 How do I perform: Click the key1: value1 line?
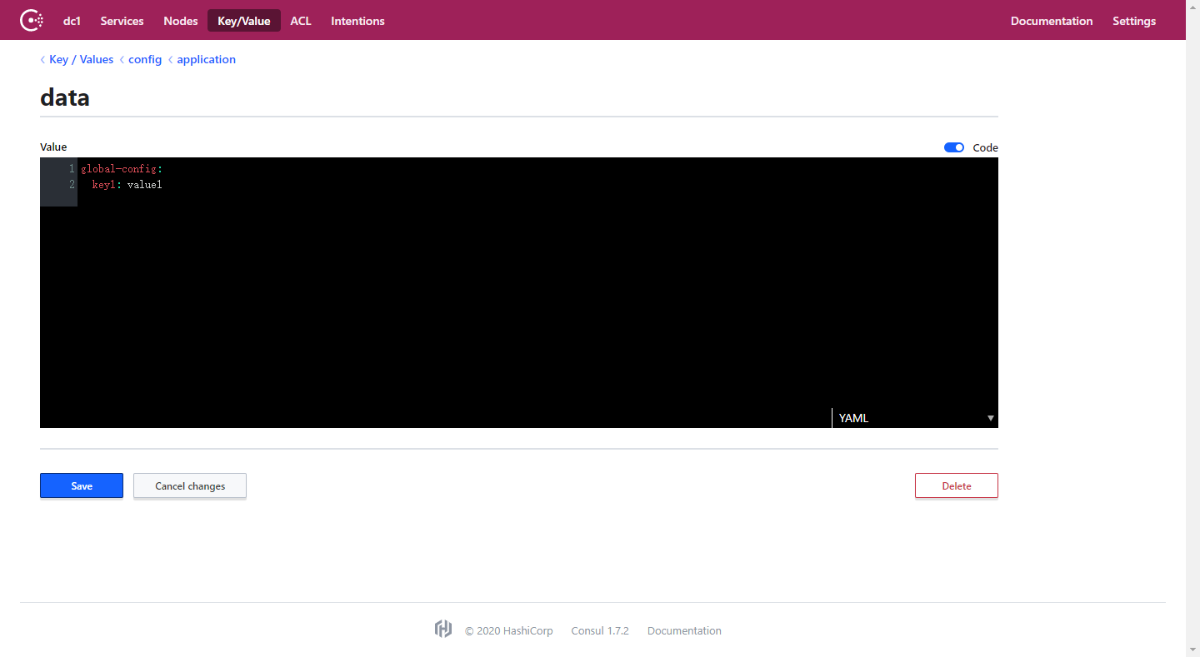coord(127,185)
